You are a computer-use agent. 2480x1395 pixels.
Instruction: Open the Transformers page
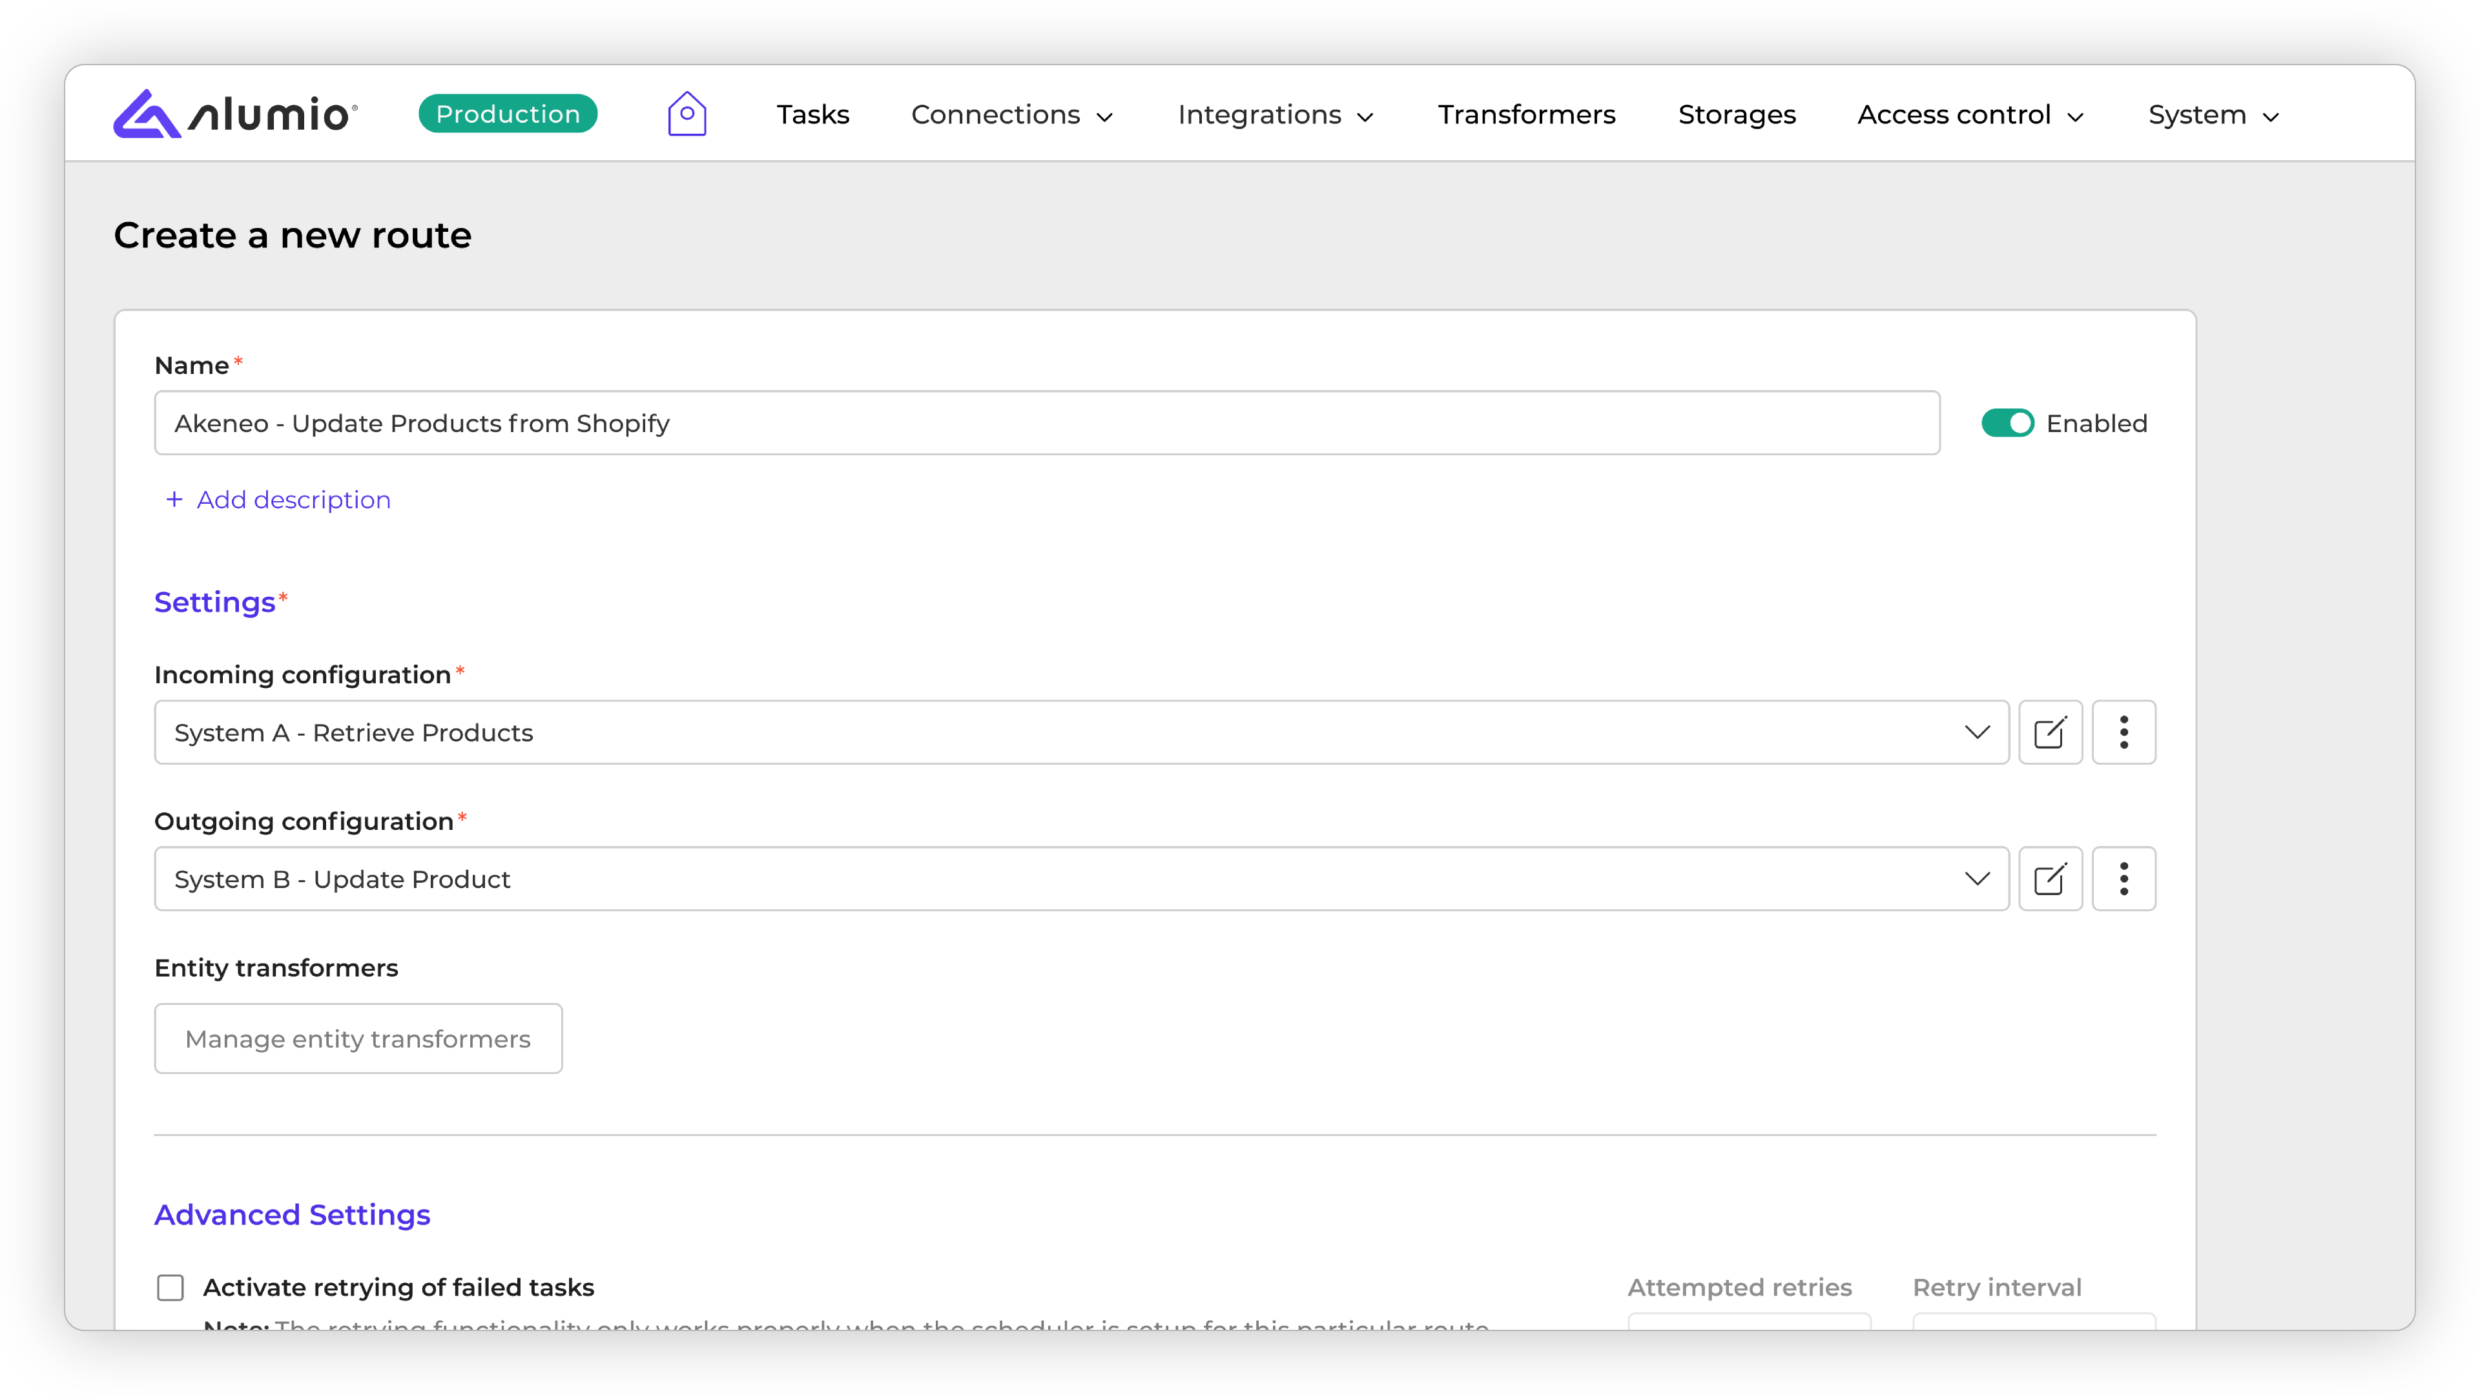[1526, 114]
